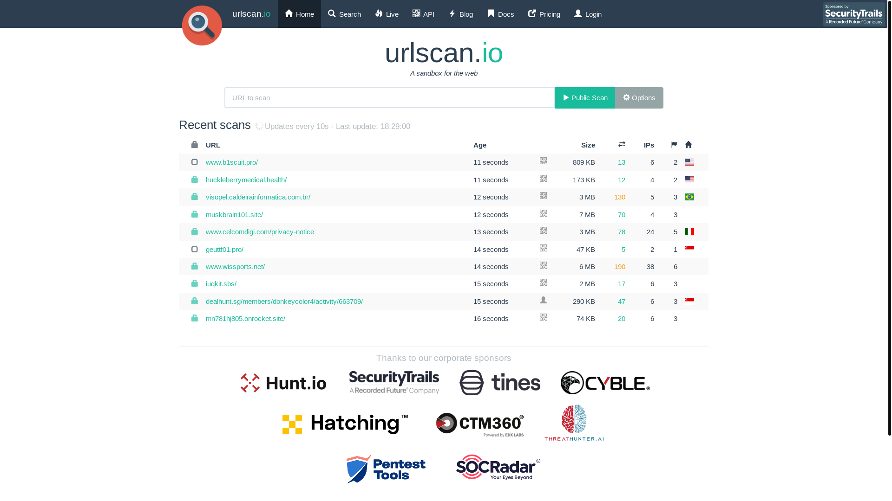
Task: Open the SecurityTrails sponsor badge
Action: pyautogui.click(x=854, y=14)
